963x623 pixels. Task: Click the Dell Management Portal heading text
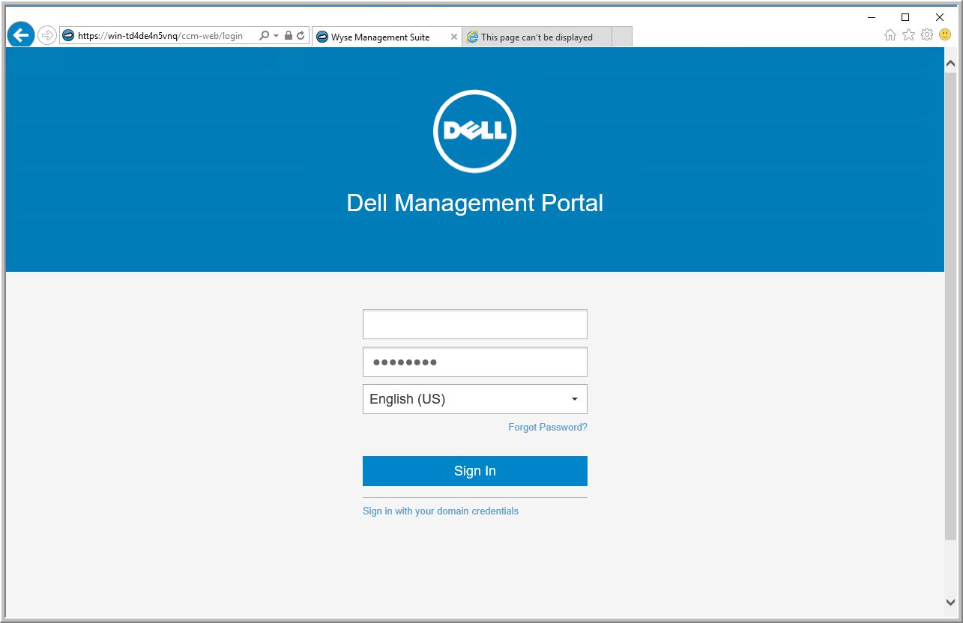(x=475, y=203)
